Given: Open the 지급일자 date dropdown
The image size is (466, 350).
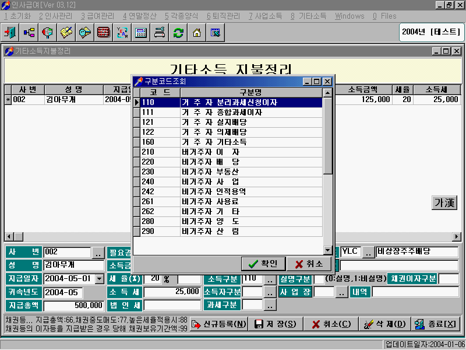Looking at the screenshot, I should pos(98,279).
